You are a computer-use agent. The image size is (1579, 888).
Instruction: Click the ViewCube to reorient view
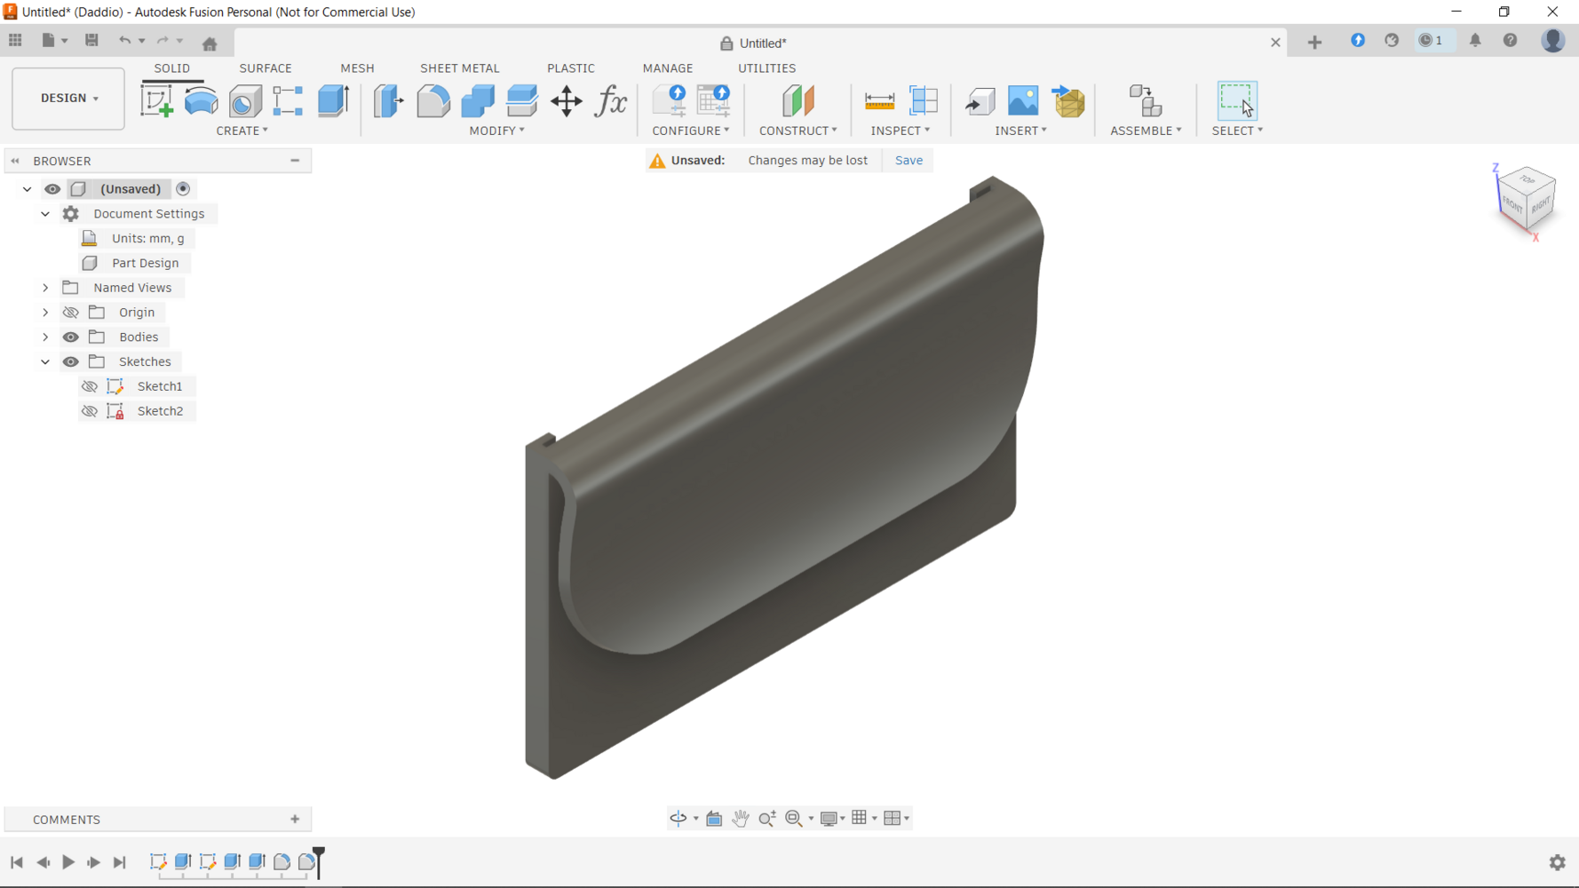pos(1527,199)
